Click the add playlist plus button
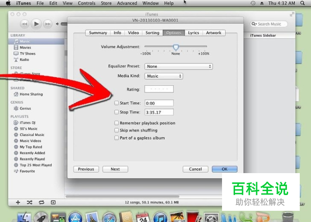 point(18,202)
